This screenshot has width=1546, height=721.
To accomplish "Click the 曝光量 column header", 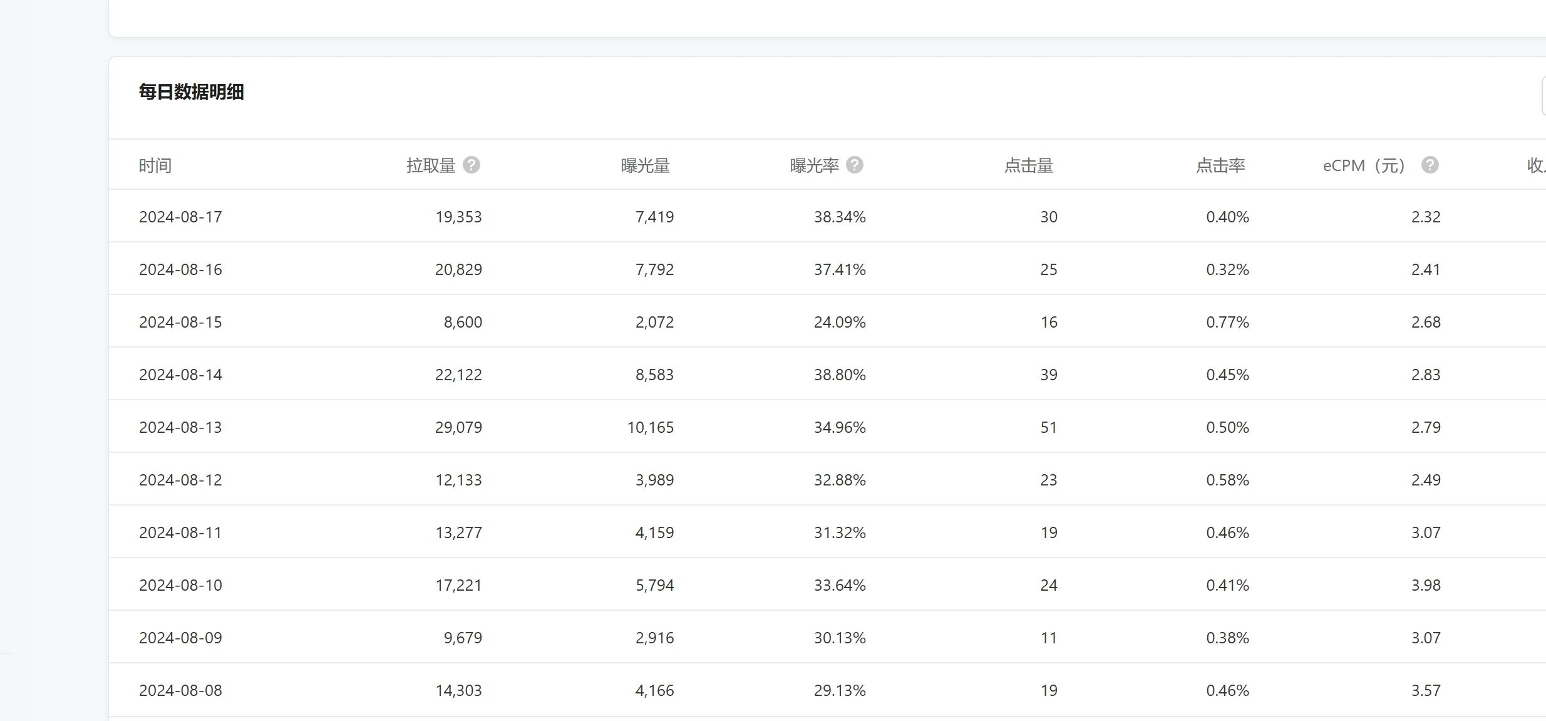I will [646, 165].
